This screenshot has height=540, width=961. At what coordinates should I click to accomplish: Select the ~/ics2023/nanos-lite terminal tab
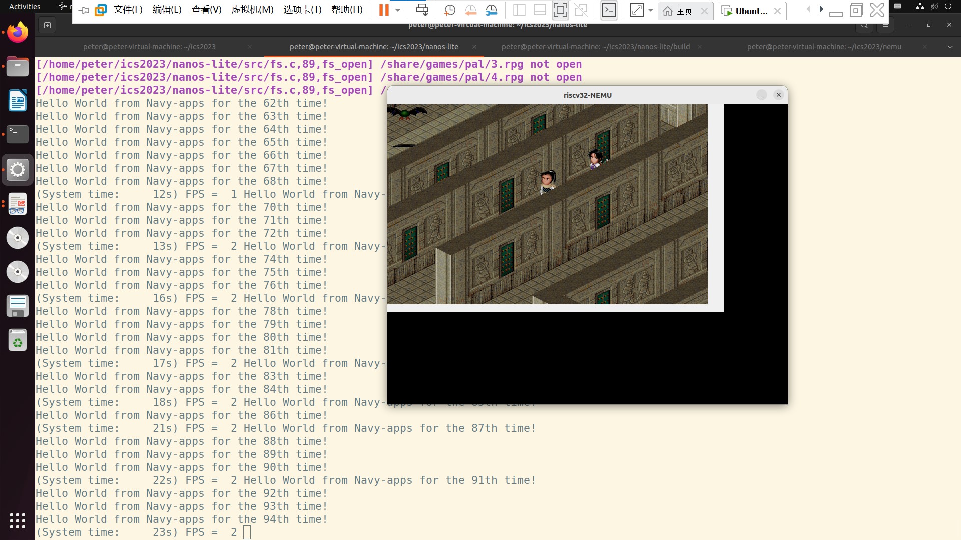374,47
